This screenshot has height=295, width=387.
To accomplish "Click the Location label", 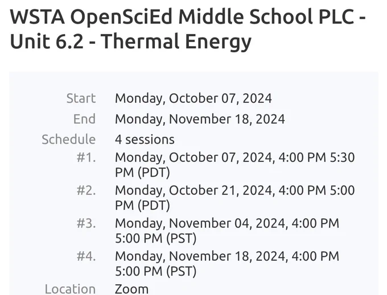I will click(x=70, y=289).
